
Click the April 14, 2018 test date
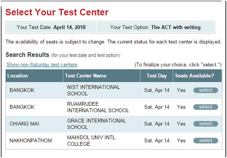pos(70,27)
